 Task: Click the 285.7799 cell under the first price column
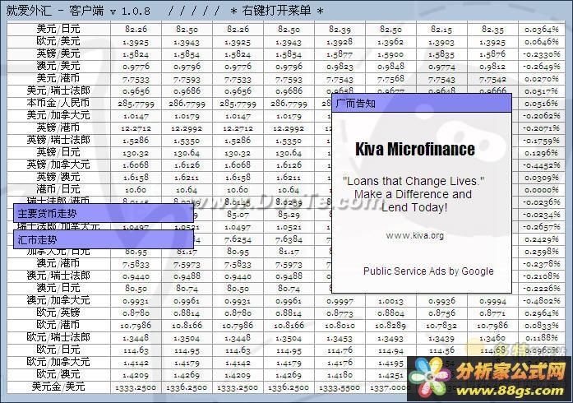click(x=136, y=104)
